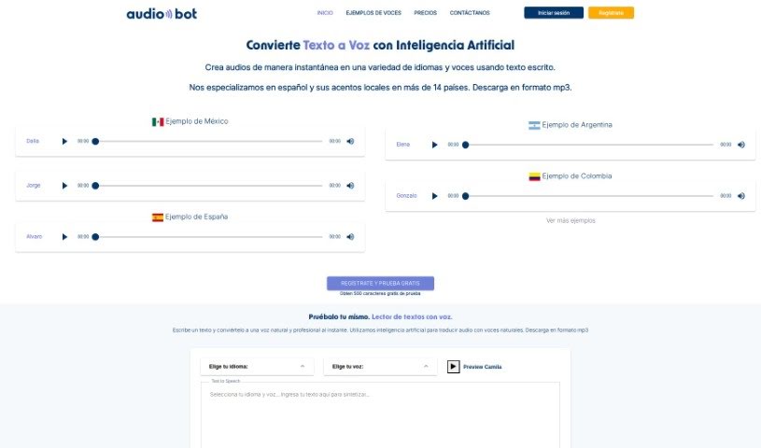Mute the Dalia audio player
Image resolution: width=761 pixels, height=448 pixels.
350,141
